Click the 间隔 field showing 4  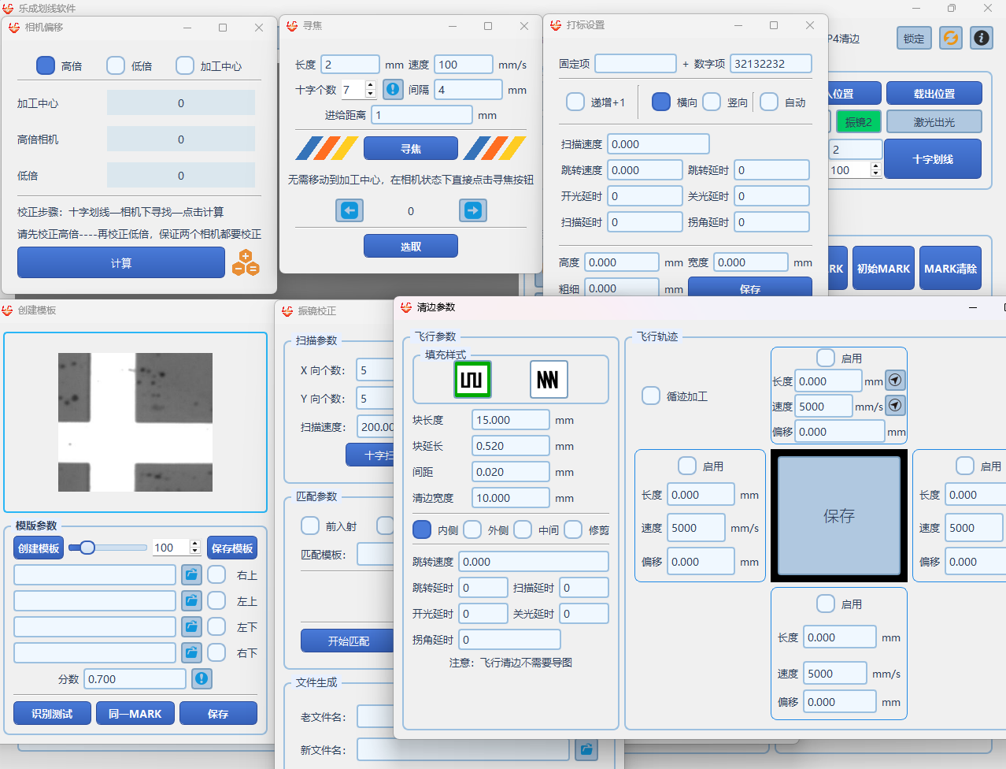(468, 90)
